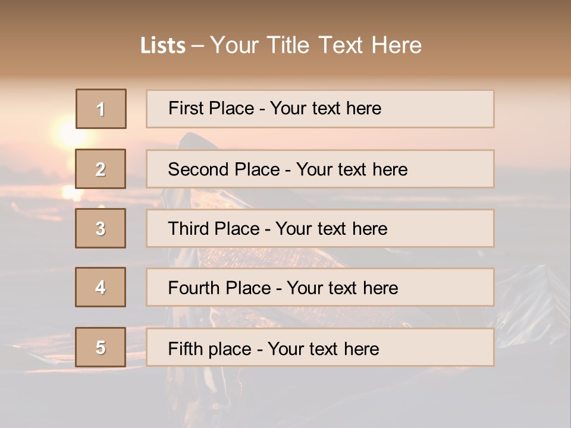Click "Your text here" in the Fifth place row

click(x=323, y=348)
